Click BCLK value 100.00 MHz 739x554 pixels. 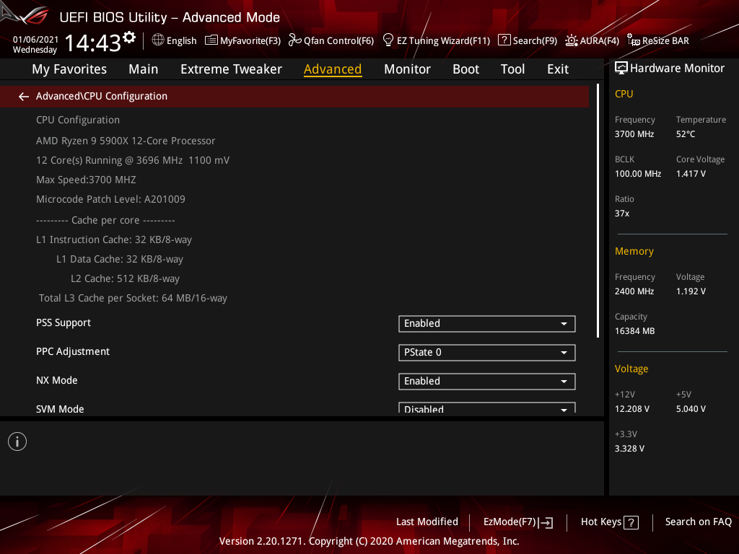point(638,174)
